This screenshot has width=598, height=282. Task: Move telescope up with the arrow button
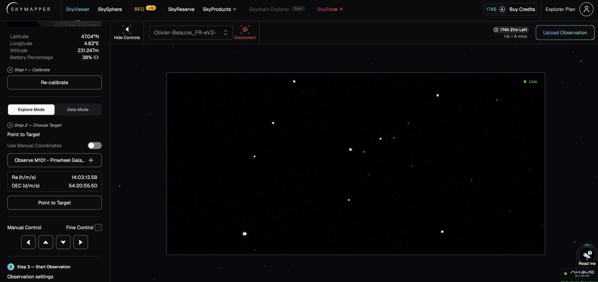click(45, 242)
